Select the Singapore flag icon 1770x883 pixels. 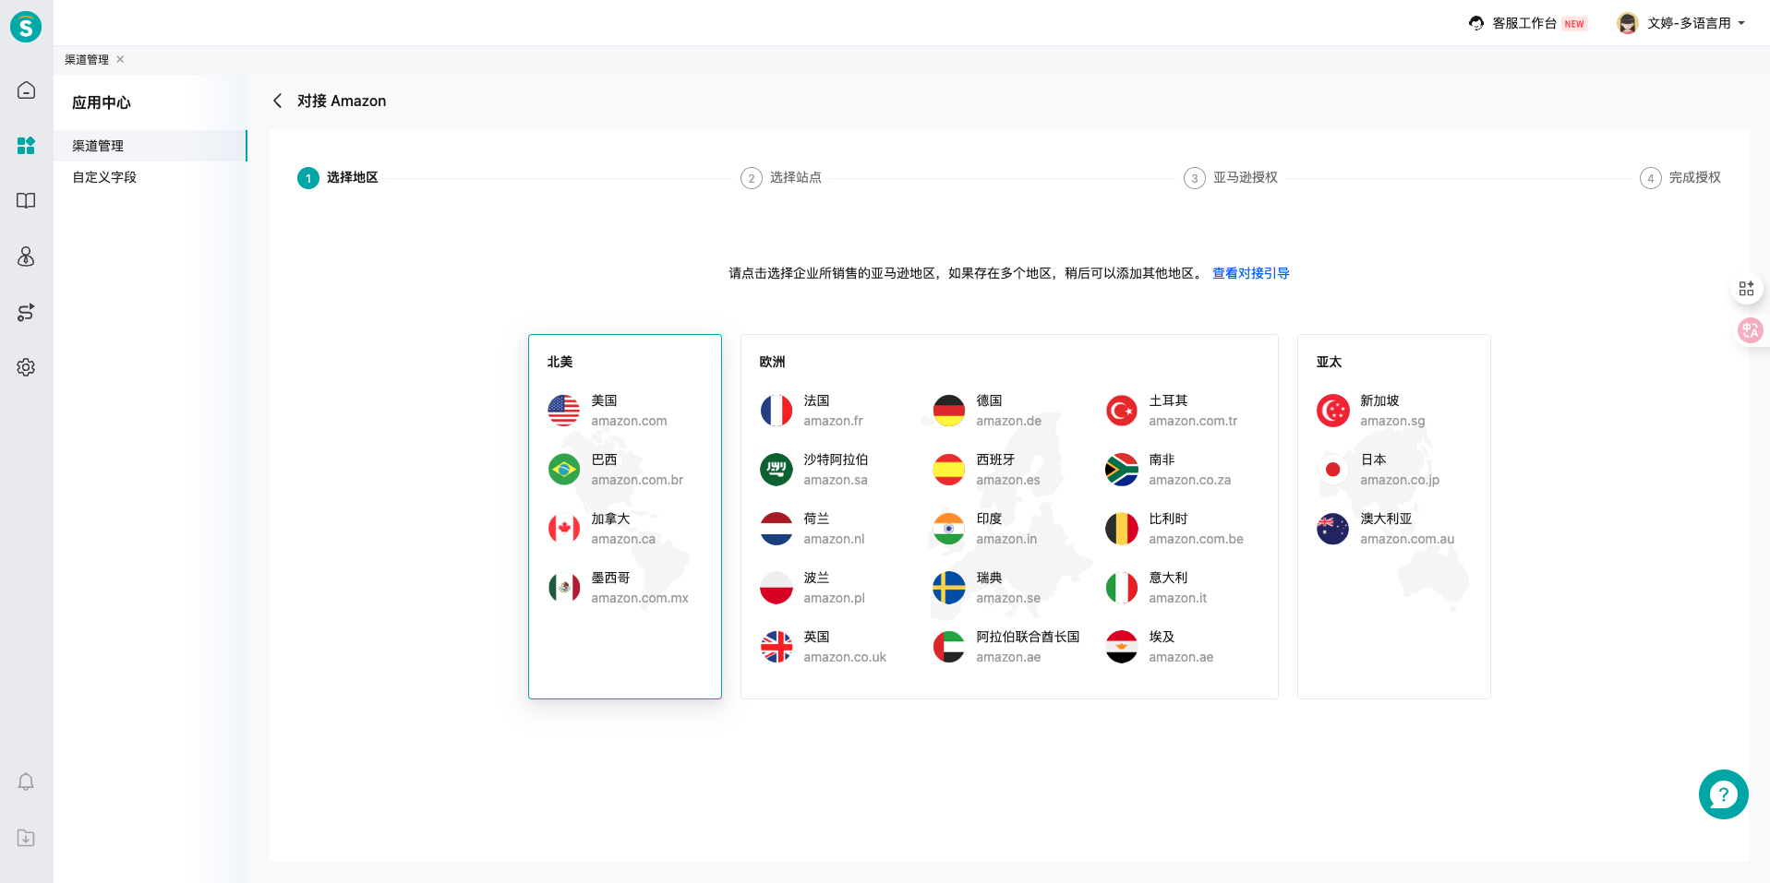point(1332,411)
